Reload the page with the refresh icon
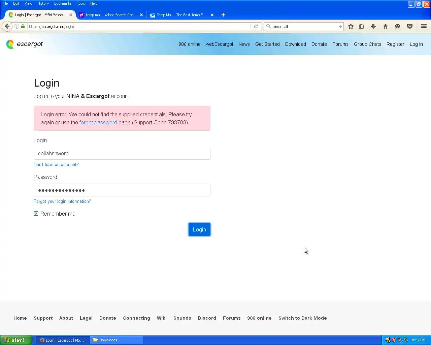The image size is (431, 345). click(256, 26)
